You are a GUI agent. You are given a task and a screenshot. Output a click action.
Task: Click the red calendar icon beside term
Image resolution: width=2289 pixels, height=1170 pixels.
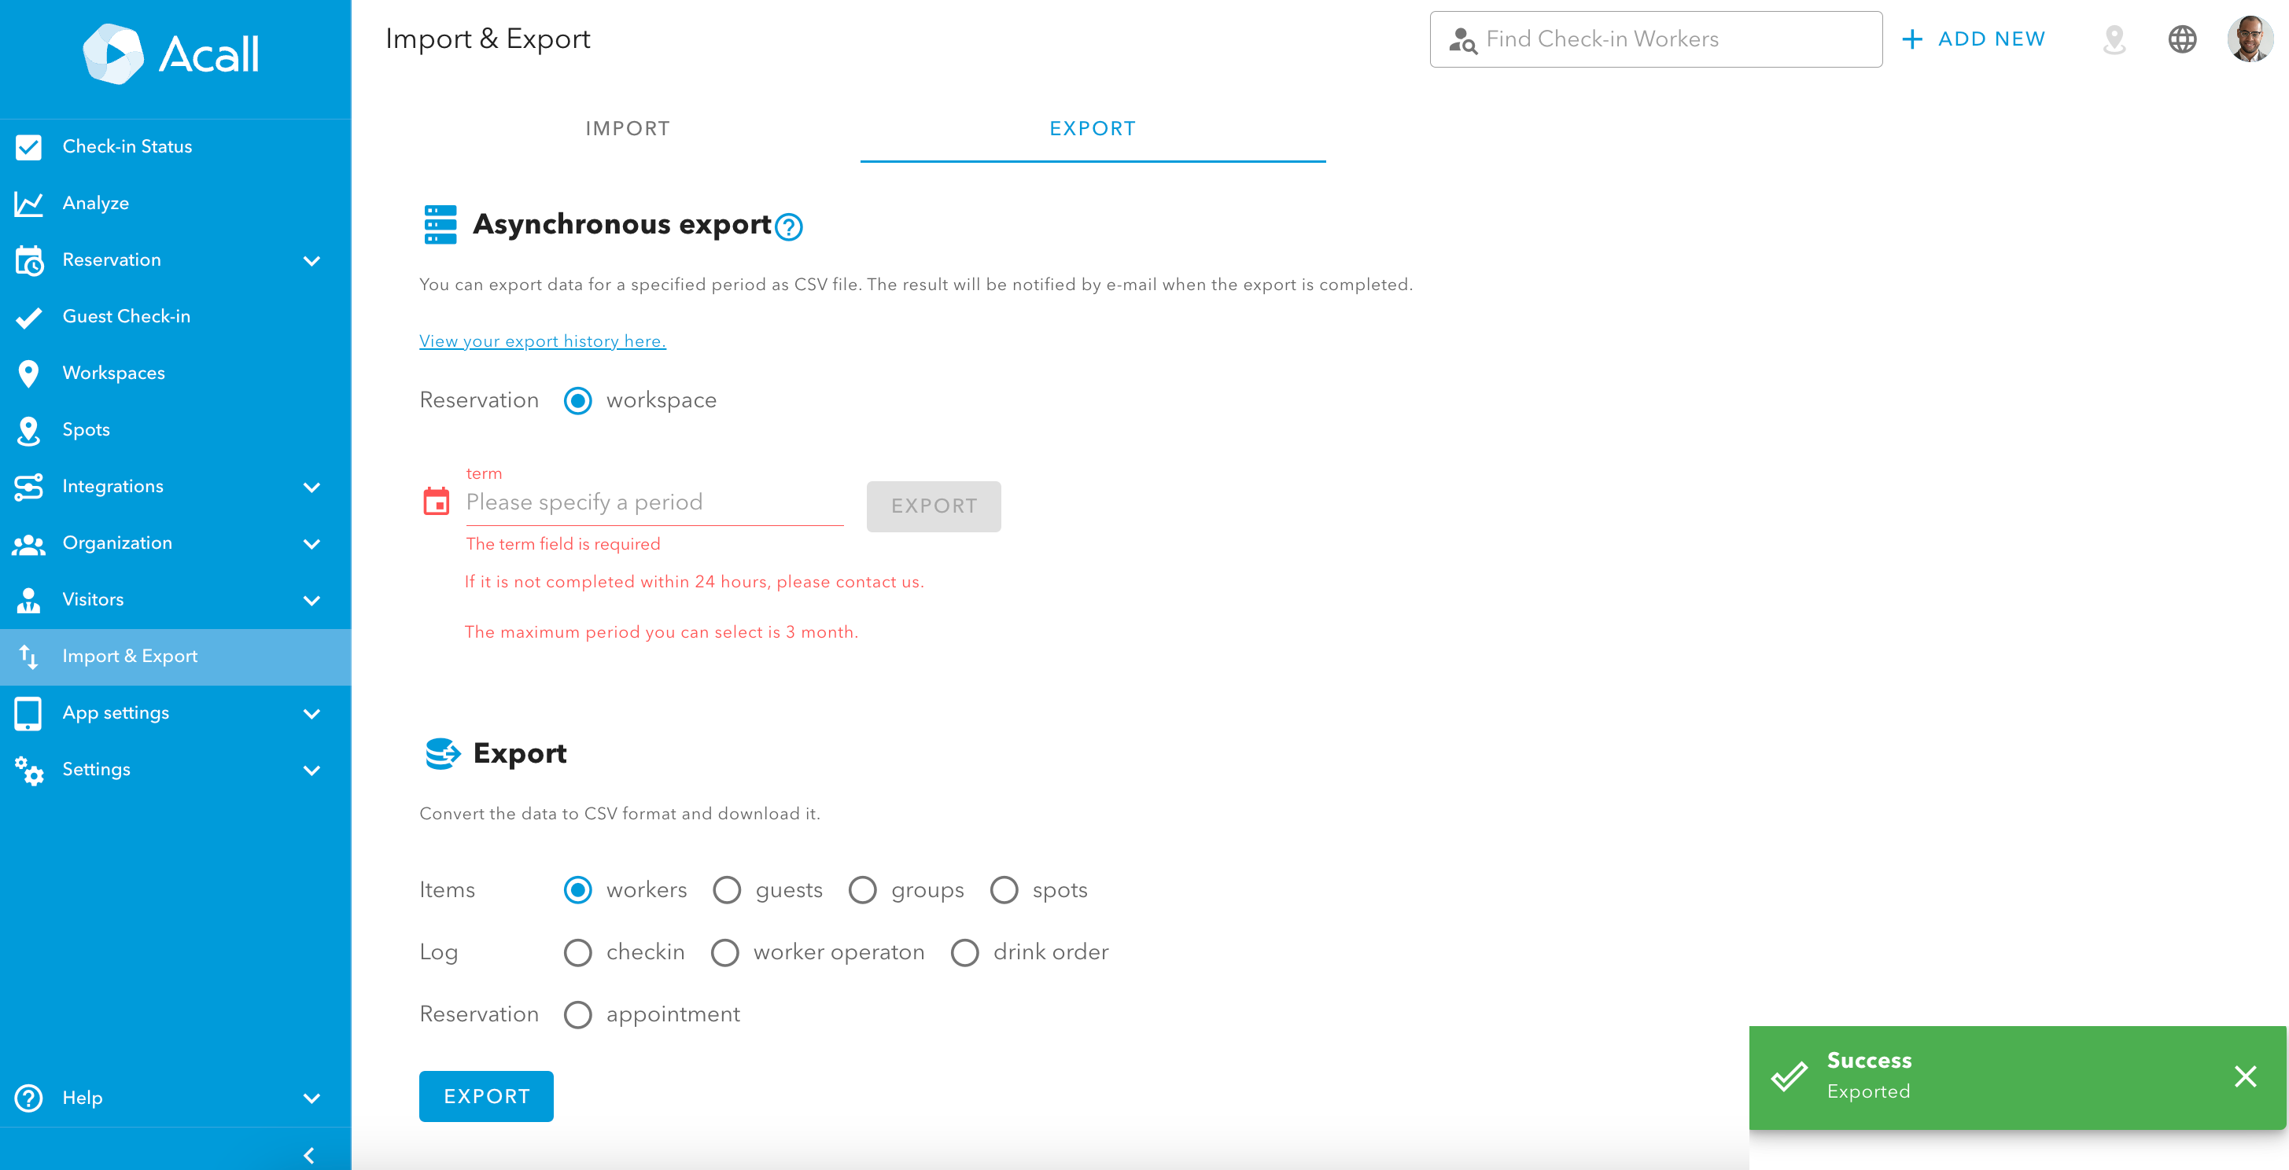coord(436,502)
